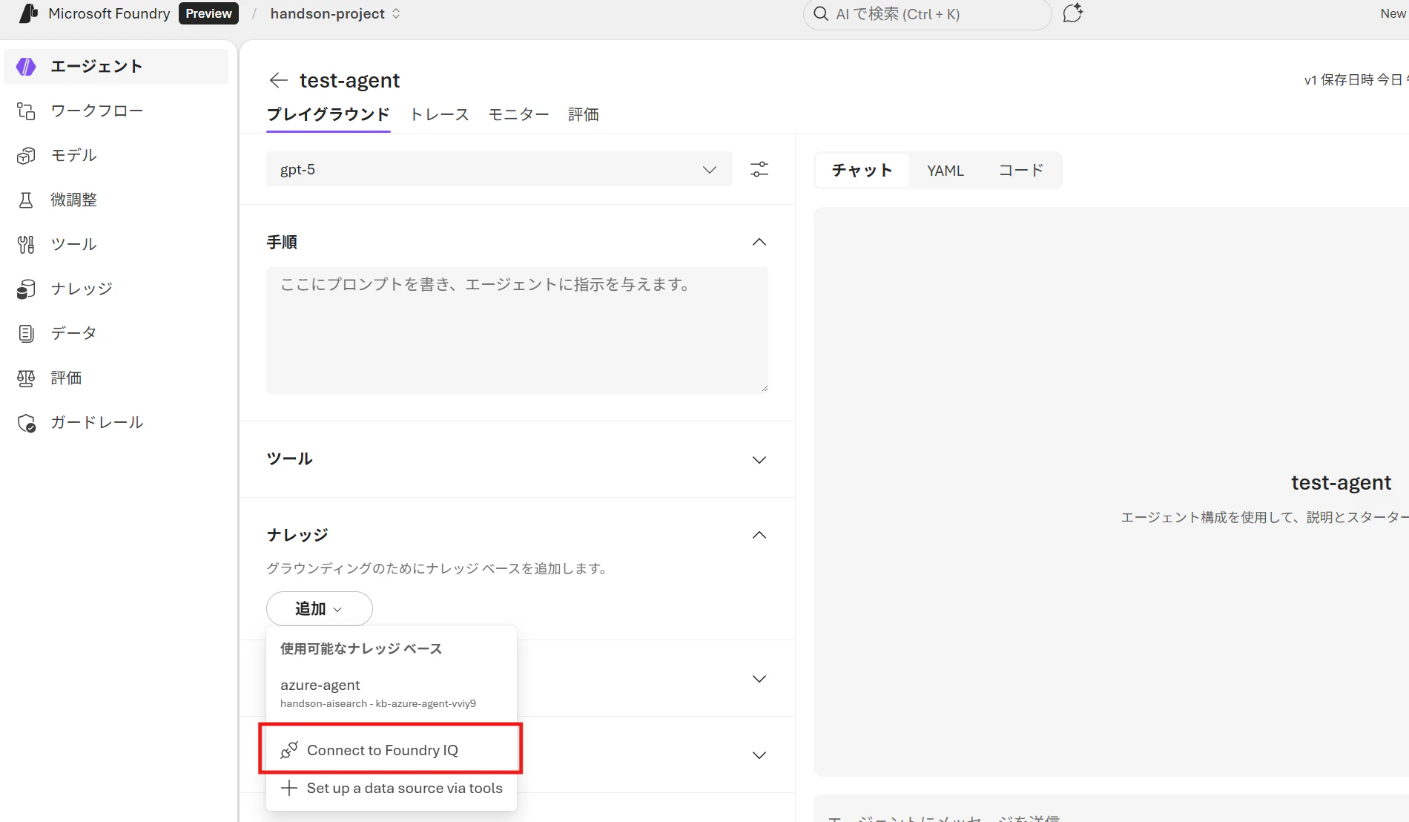Switch to the YAML tab
Image resolution: width=1409 pixels, height=822 pixels.
tap(946, 171)
